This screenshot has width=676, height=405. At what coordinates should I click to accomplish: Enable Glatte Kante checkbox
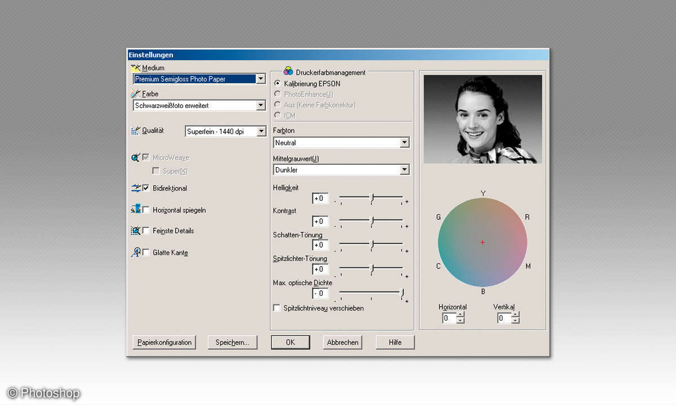click(146, 253)
